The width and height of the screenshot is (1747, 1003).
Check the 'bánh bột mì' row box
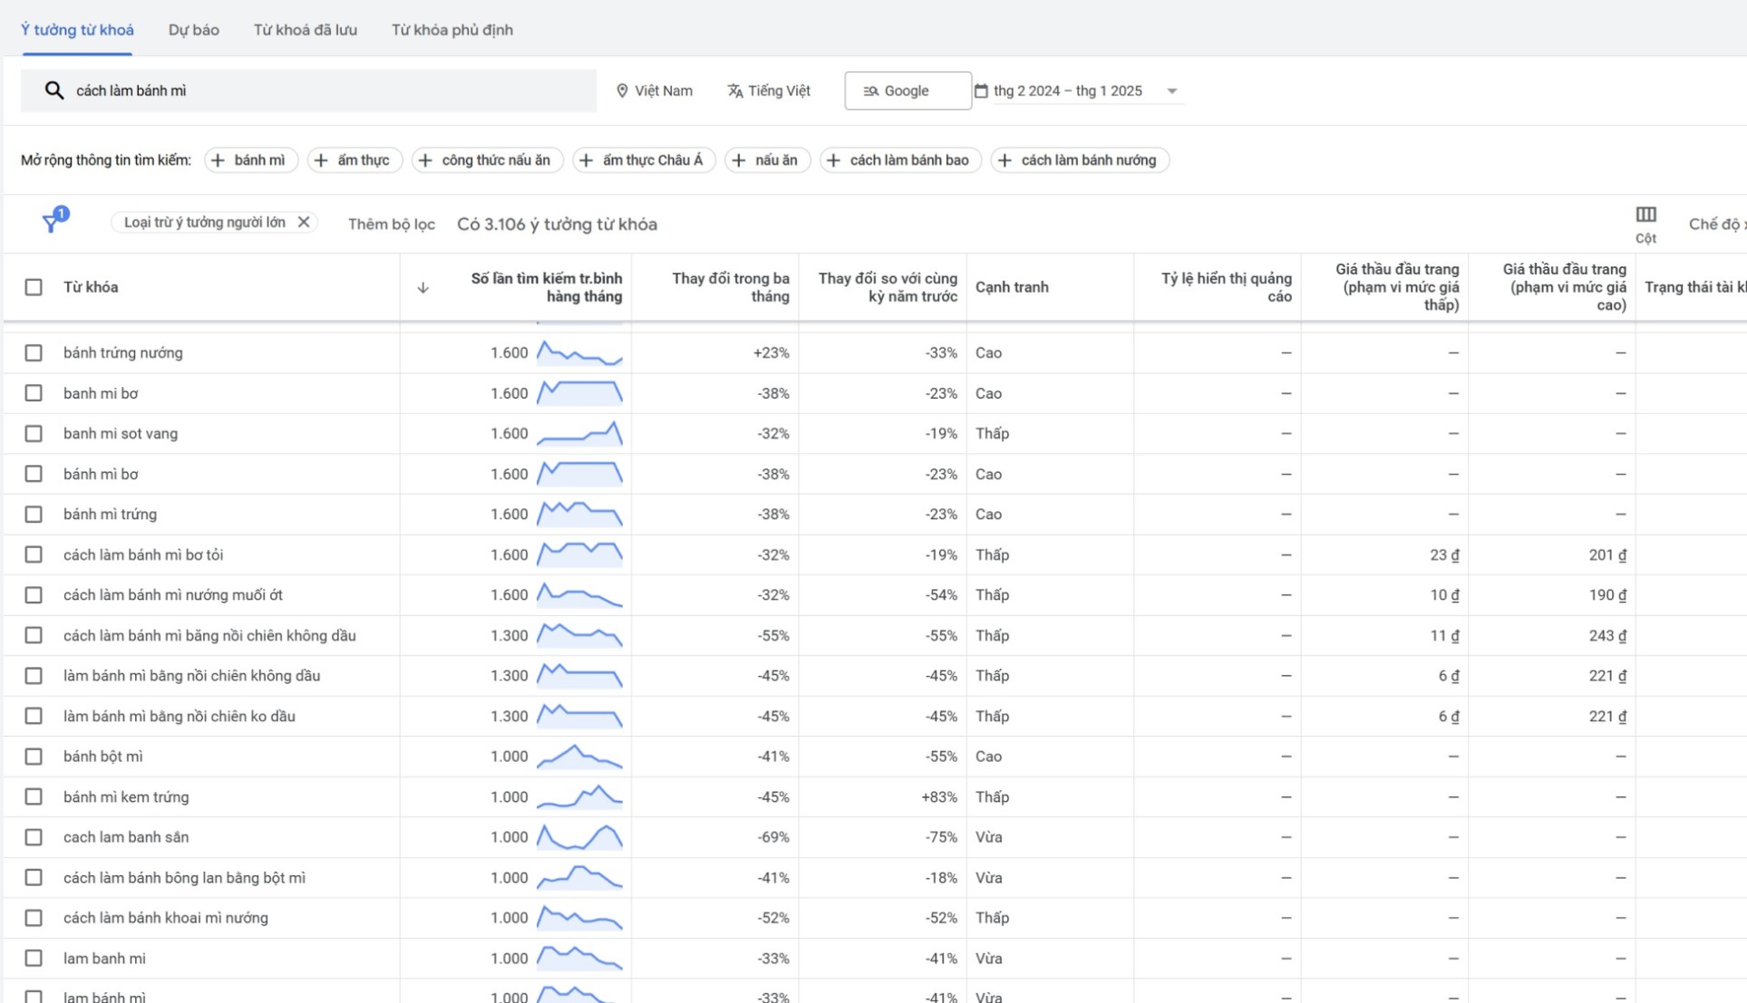point(34,757)
